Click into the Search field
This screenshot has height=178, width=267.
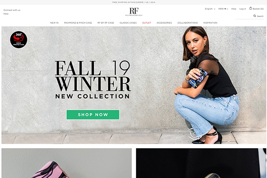pos(250,16)
